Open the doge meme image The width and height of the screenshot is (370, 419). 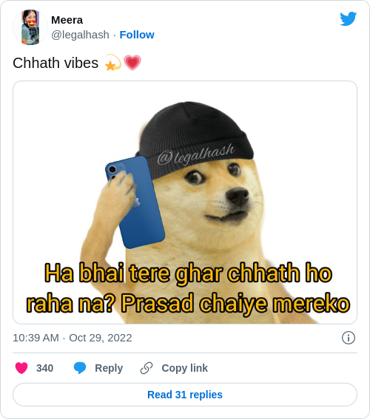point(185,202)
